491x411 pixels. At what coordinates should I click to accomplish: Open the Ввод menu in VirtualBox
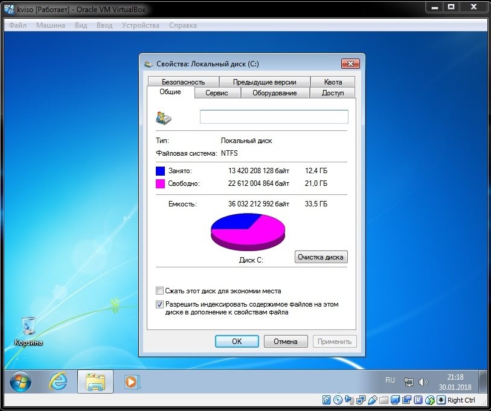104,25
